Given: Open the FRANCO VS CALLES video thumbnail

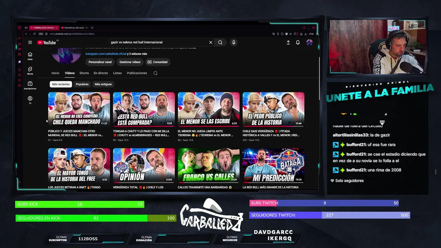Looking at the screenshot, I should pos(208,165).
